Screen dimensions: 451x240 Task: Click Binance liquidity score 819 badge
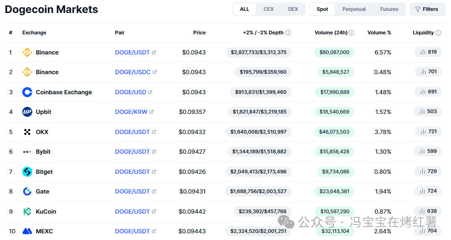coord(428,52)
